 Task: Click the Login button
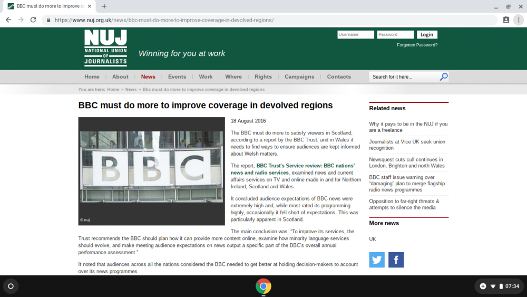coord(427,35)
